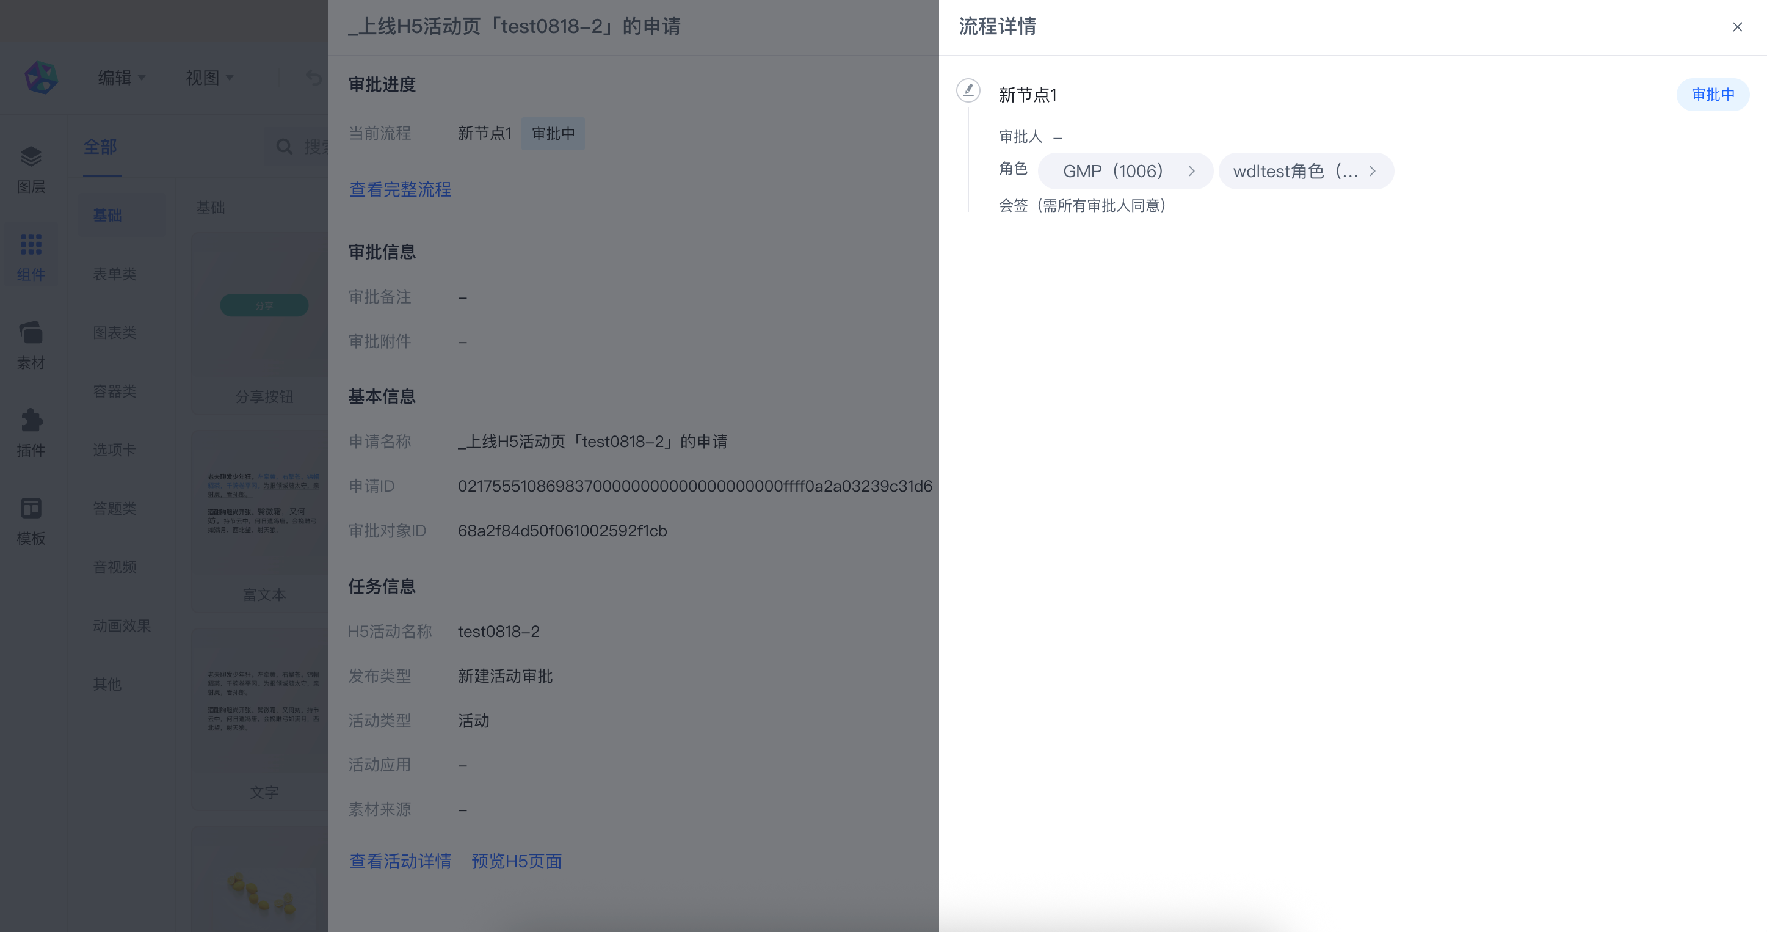Open 查看完整流程 link

(x=400, y=189)
